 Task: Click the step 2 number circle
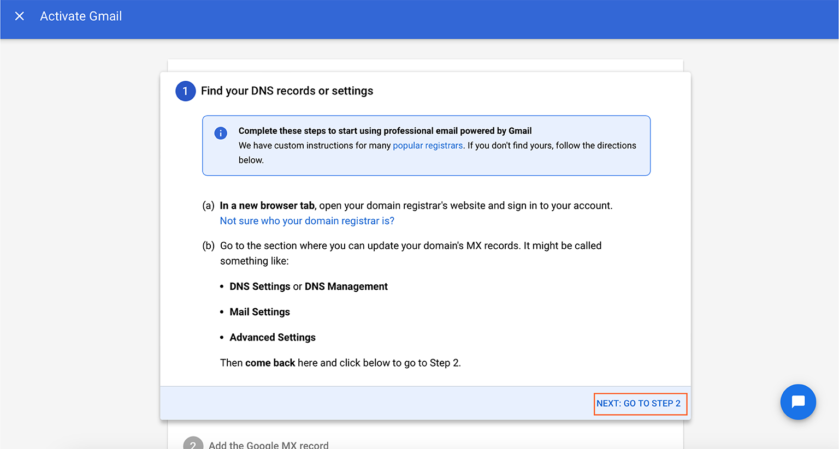pyautogui.click(x=193, y=444)
